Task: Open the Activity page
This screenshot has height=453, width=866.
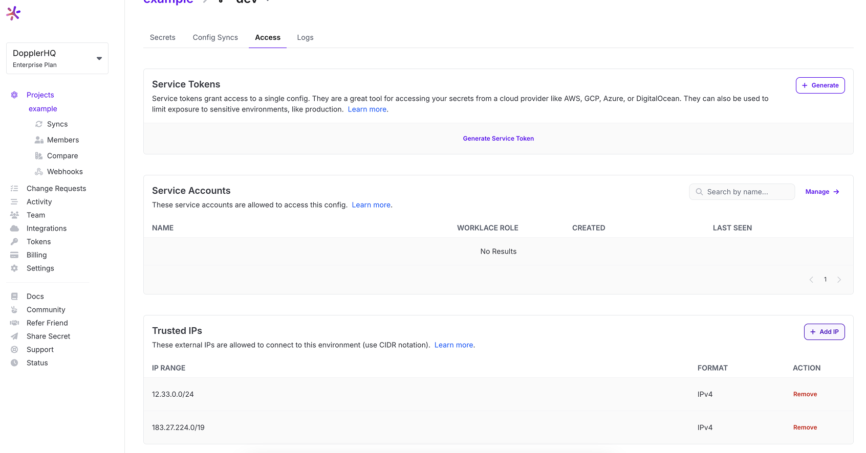Action: 39,202
